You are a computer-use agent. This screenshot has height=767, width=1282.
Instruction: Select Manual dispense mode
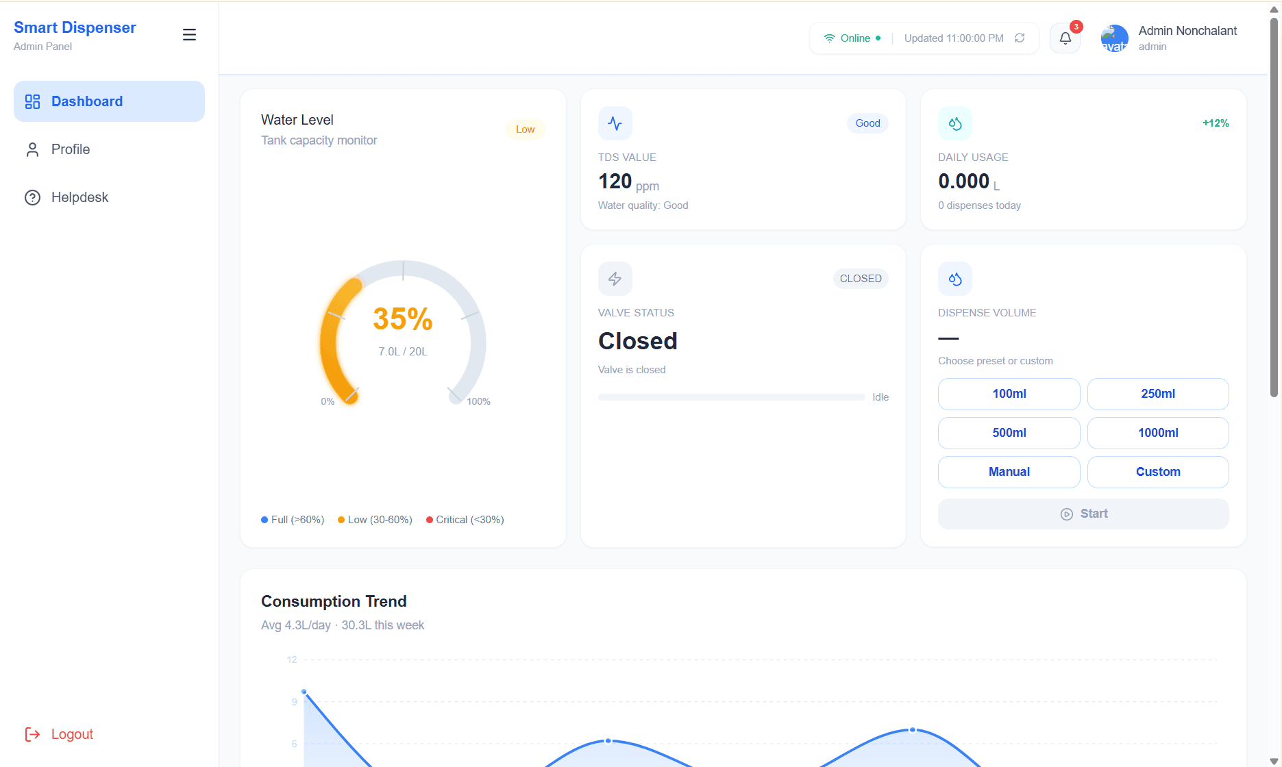tap(1009, 472)
